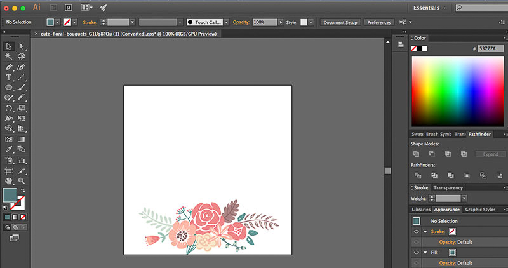
Task: Open the stroke color dropdown in control bar
Action: (x=74, y=22)
